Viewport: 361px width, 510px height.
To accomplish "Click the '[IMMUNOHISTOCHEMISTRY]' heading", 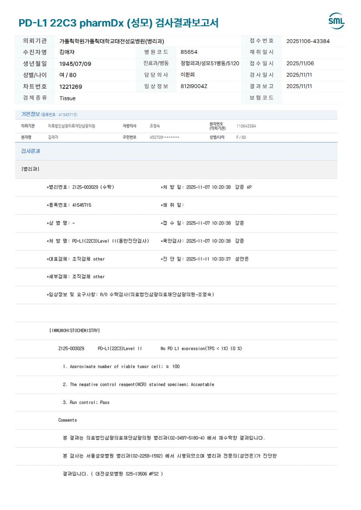I will 75,331.
